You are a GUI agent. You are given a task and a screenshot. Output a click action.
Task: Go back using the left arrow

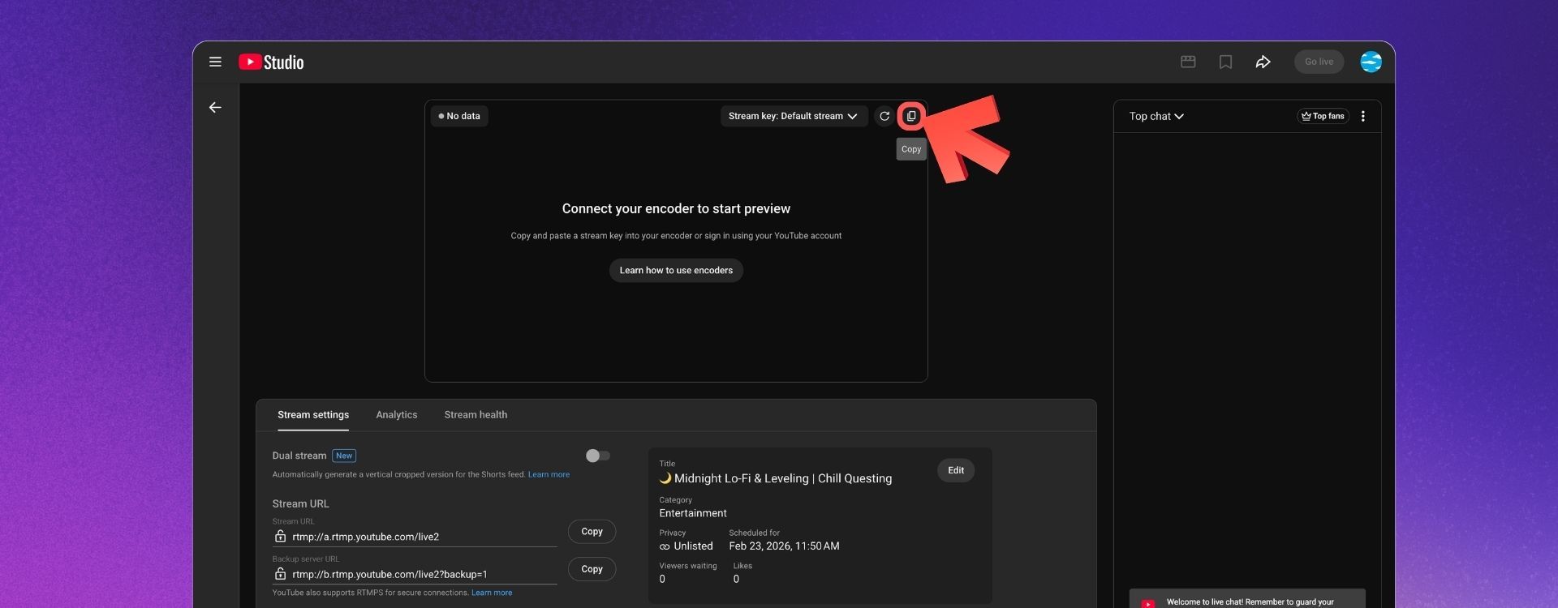(x=215, y=108)
